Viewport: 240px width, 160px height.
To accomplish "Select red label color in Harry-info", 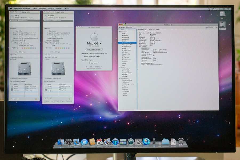I will (x=23, y=48).
